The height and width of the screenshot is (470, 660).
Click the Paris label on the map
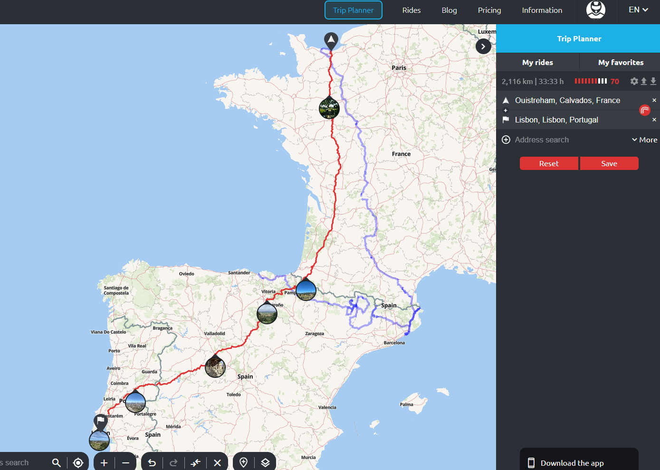tap(399, 67)
